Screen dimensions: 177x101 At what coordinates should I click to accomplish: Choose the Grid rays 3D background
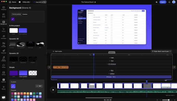pos(30,44)
